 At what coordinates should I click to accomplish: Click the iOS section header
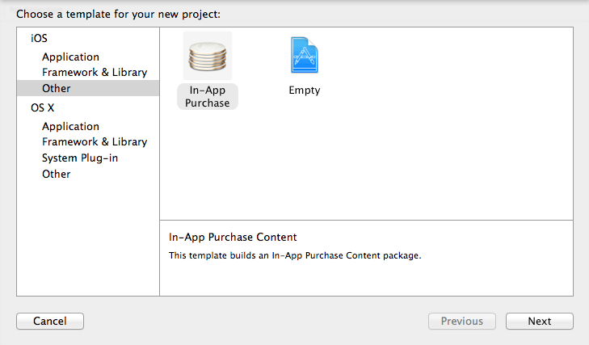point(39,38)
